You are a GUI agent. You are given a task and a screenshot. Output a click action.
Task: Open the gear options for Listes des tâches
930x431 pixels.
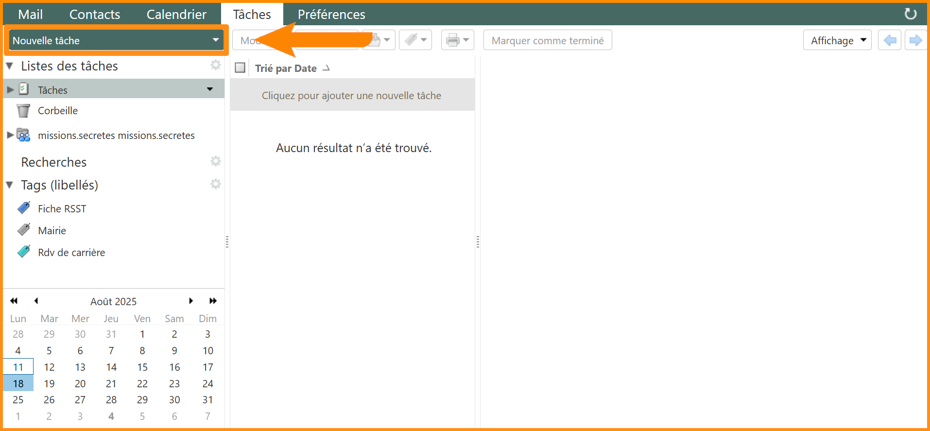pos(215,65)
